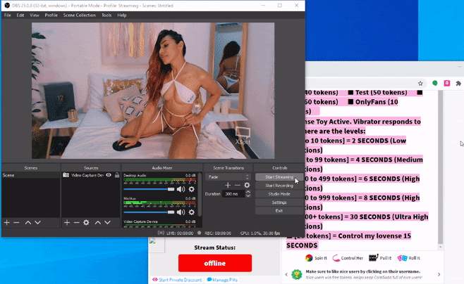Image resolution: width=464 pixels, height=284 pixels.
Task: Click the OBS preview video canvas
Action: [153, 91]
